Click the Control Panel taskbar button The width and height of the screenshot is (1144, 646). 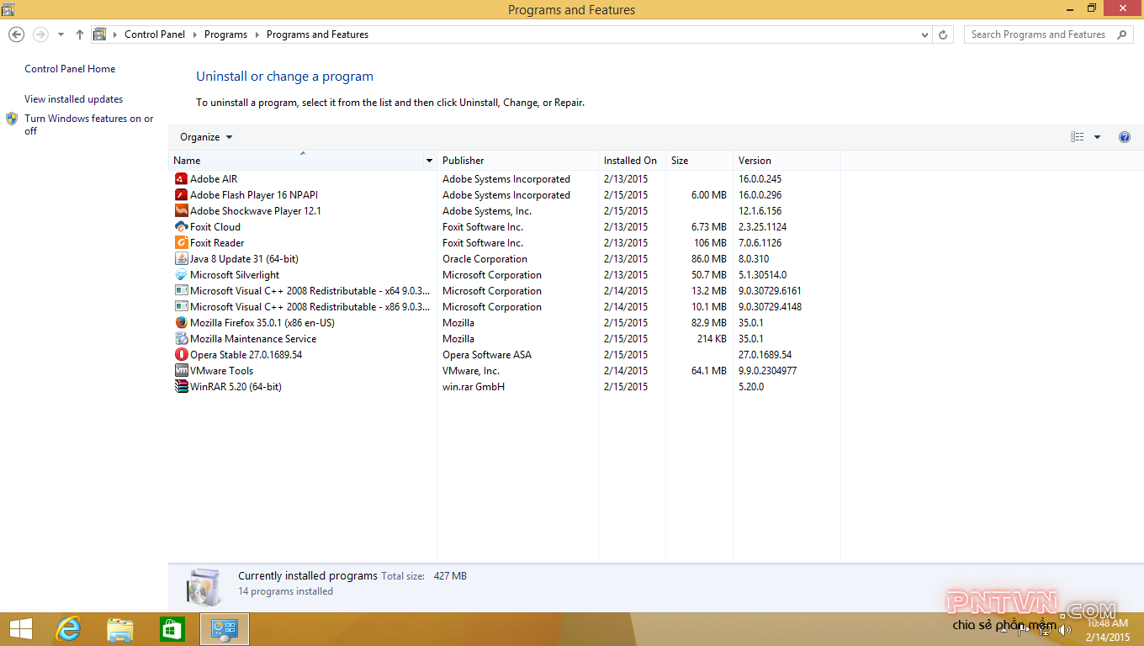pyautogui.click(x=225, y=629)
